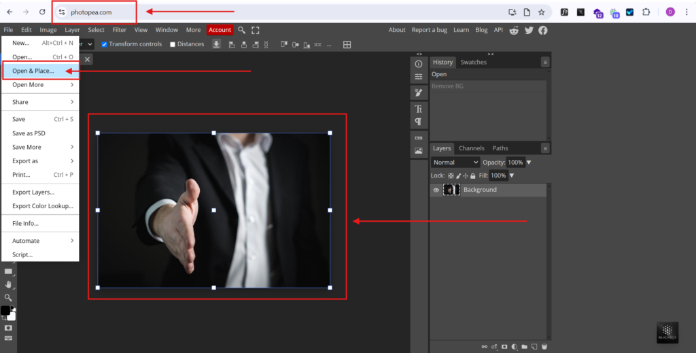
Task: Click the keyboard icon at toolbar bottom
Action: pos(8,338)
